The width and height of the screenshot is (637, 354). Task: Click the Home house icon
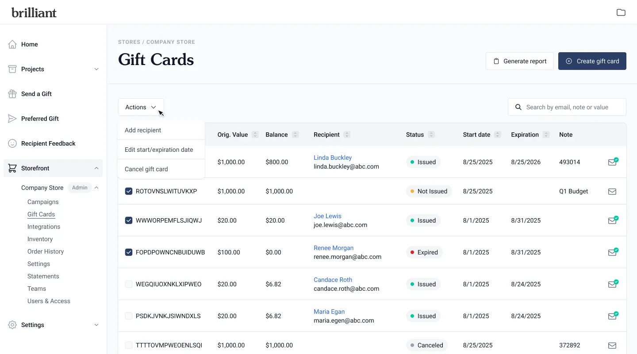(12, 44)
